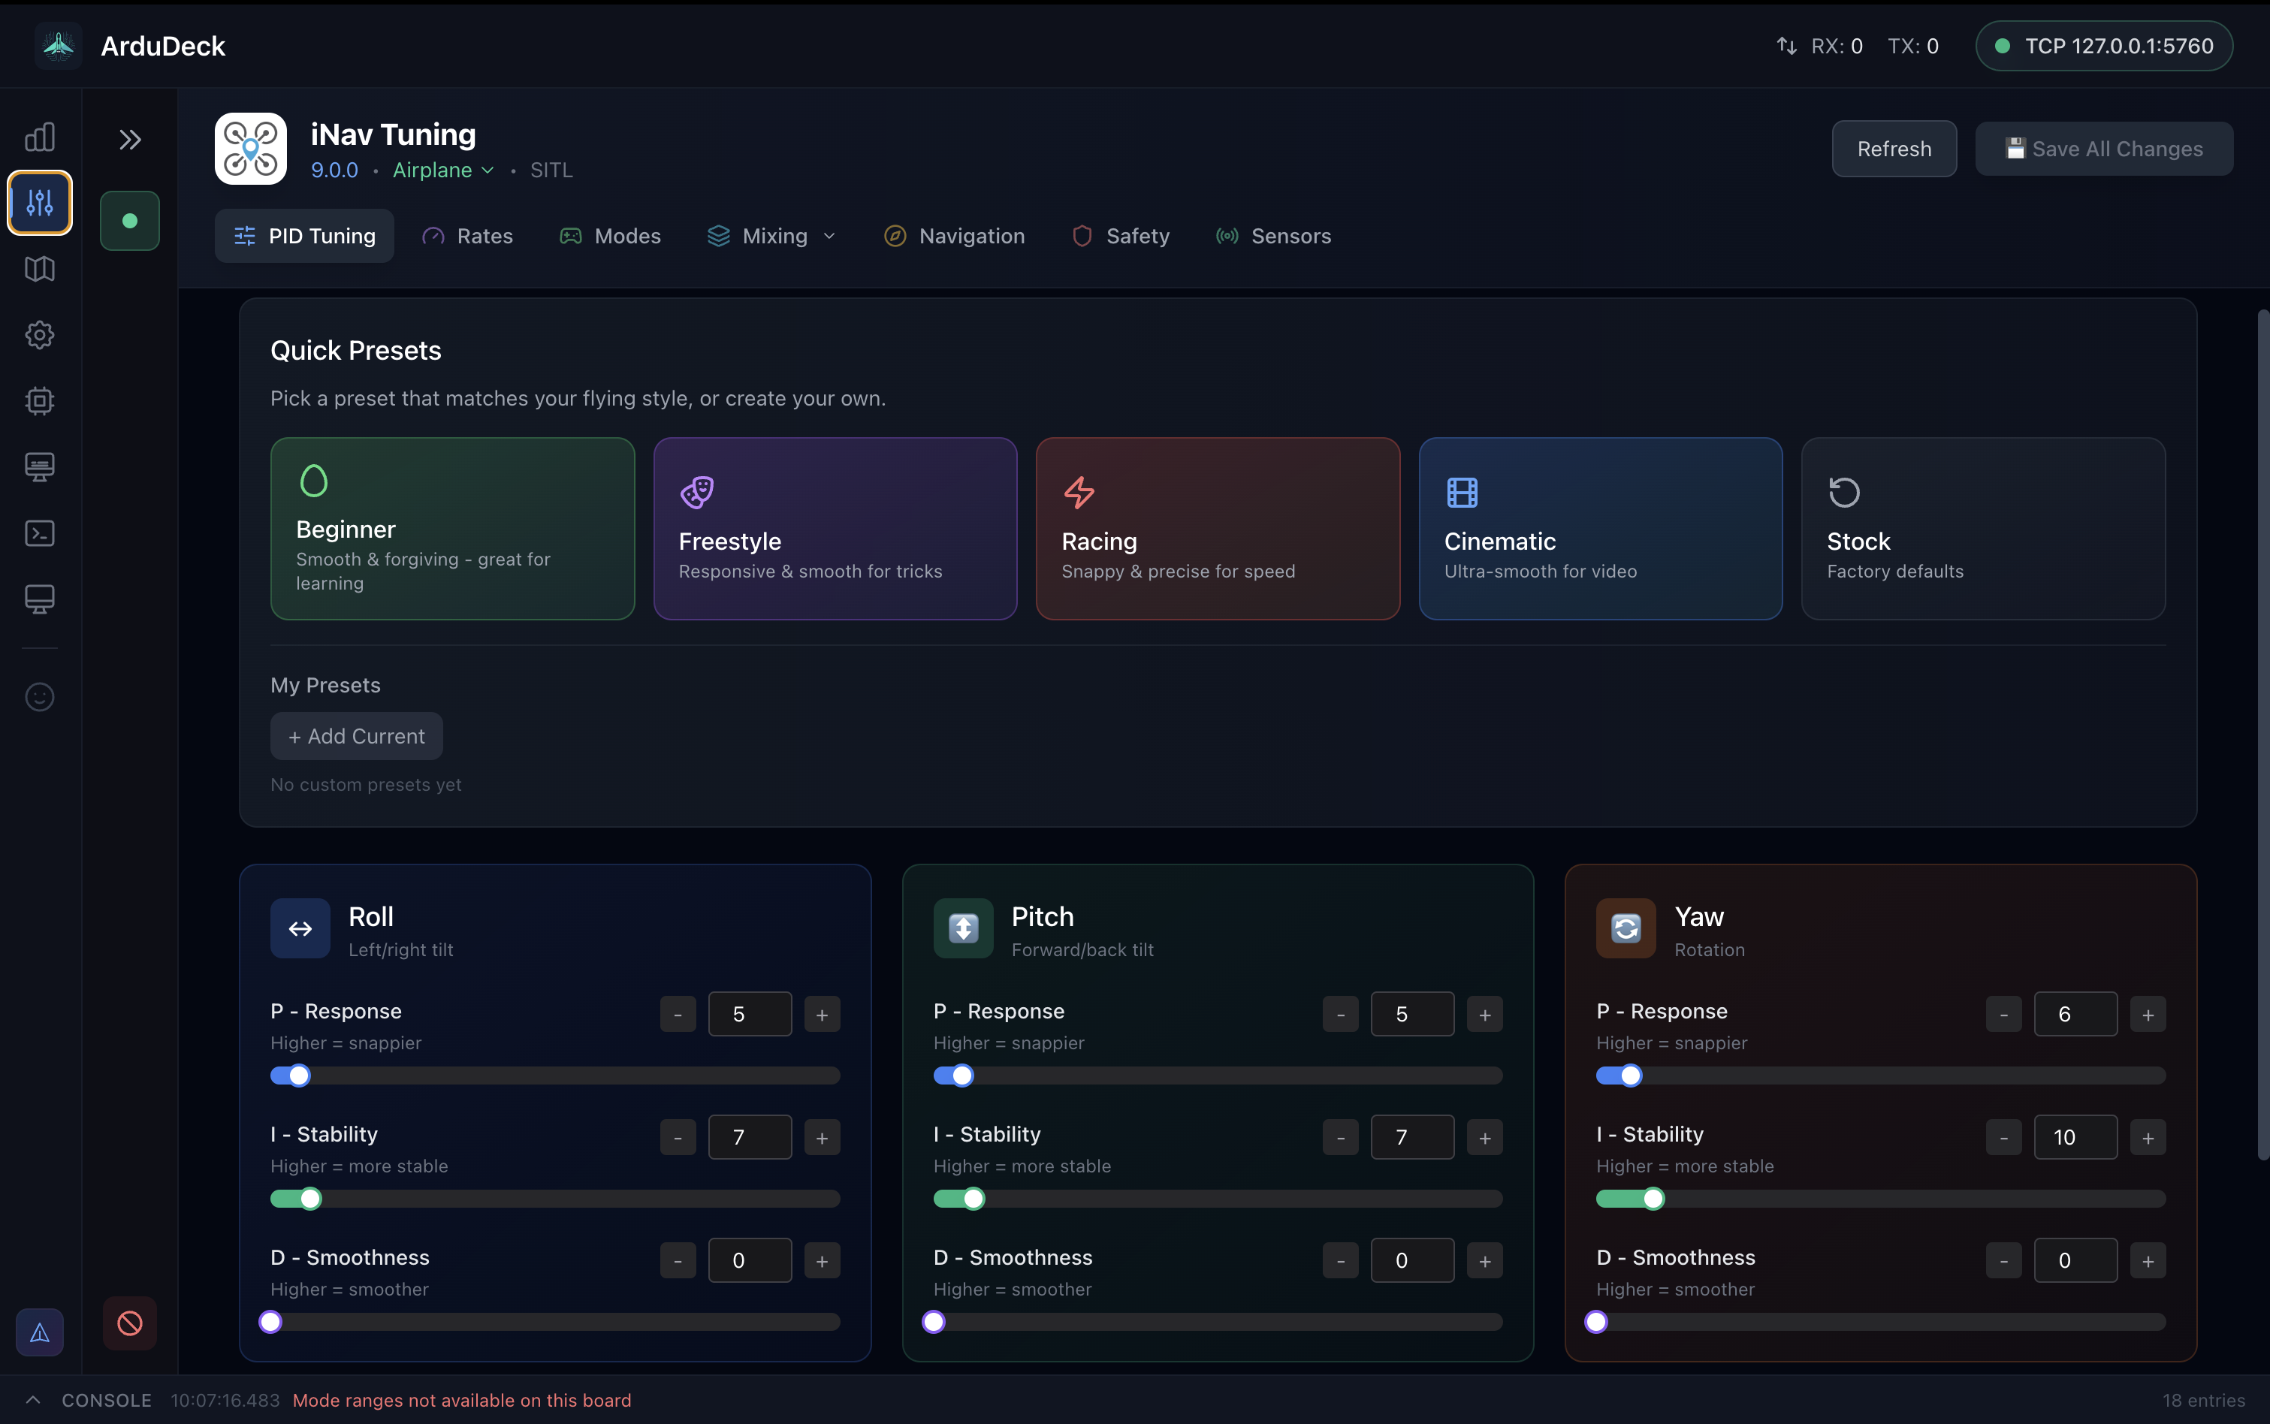Image resolution: width=2270 pixels, height=1424 pixels.
Task: Click the Pitch up-down arrow icon
Action: tap(963, 928)
